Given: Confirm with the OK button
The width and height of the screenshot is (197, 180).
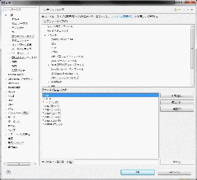Looking at the screenshot, I should [137, 172].
